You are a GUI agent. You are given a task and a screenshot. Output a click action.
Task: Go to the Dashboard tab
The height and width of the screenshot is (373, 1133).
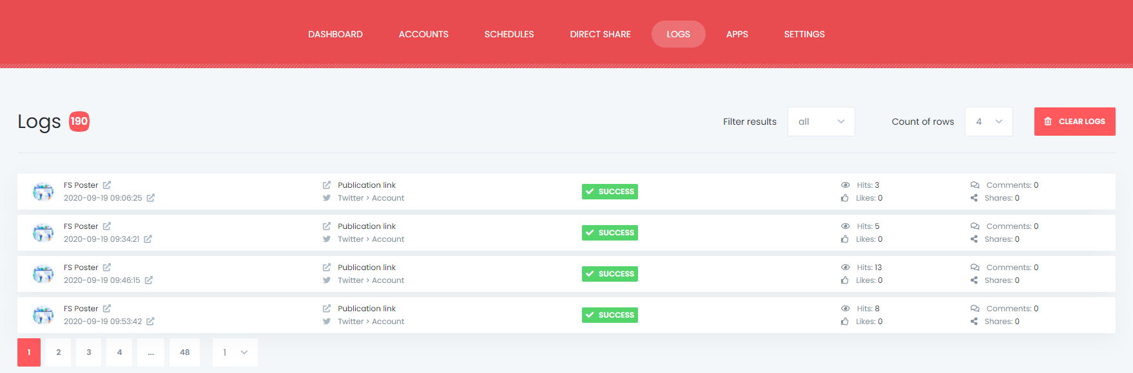(x=335, y=34)
